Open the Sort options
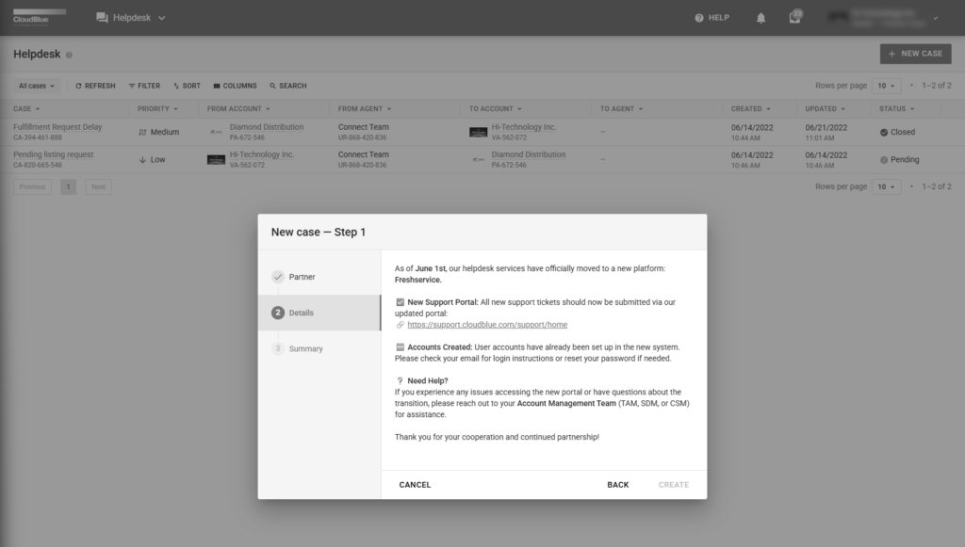965x547 pixels. tap(187, 86)
